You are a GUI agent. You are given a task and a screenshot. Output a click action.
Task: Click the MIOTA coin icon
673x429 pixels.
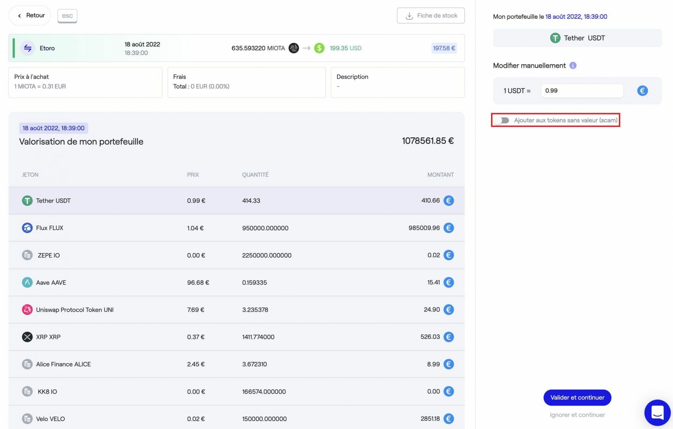[x=294, y=48]
